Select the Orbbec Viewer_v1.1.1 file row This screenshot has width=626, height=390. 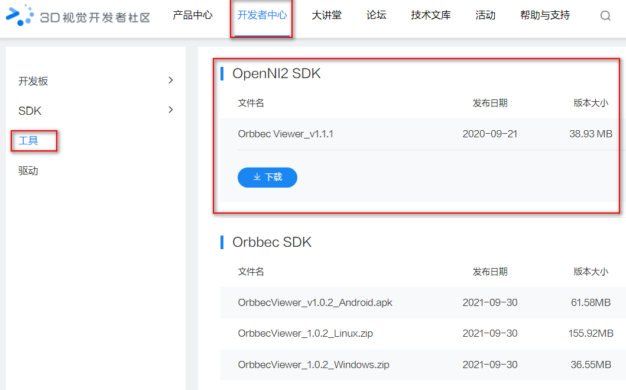pyautogui.click(x=286, y=134)
